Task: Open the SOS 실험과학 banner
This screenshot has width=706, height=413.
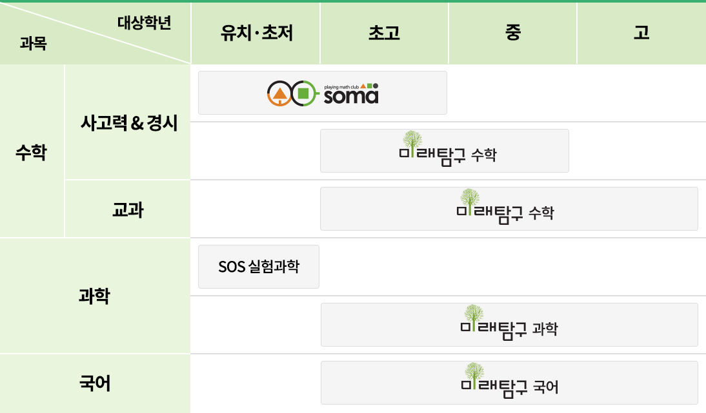Action: click(259, 267)
